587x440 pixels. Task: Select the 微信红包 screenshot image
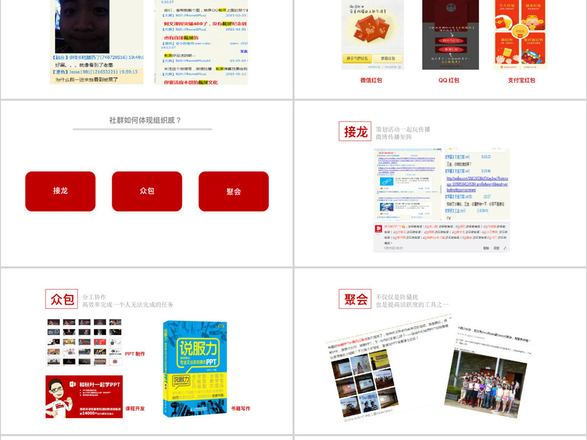[372, 35]
